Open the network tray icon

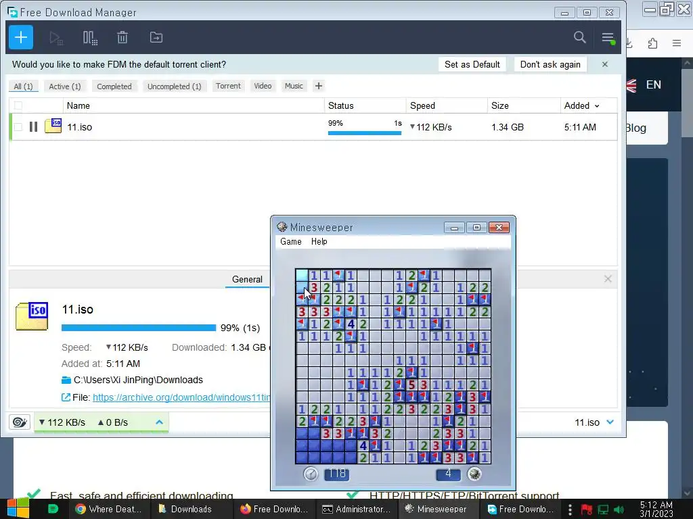tap(603, 510)
